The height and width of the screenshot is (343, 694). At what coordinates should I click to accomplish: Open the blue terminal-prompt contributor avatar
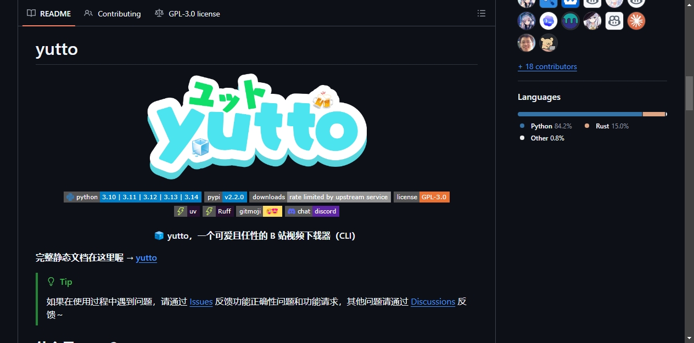pyautogui.click(x=549, y=21)
